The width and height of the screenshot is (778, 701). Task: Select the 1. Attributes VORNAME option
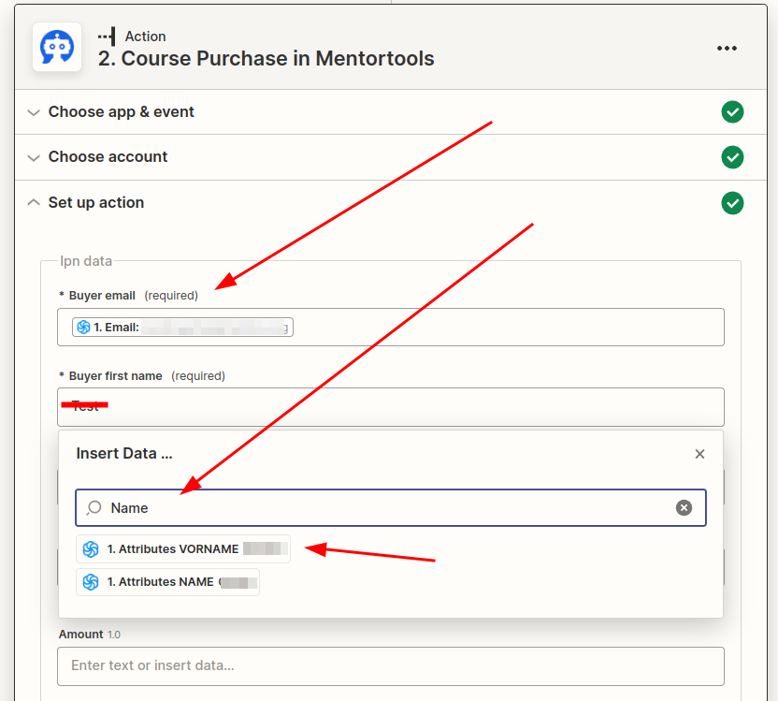[x=183, y=549]
